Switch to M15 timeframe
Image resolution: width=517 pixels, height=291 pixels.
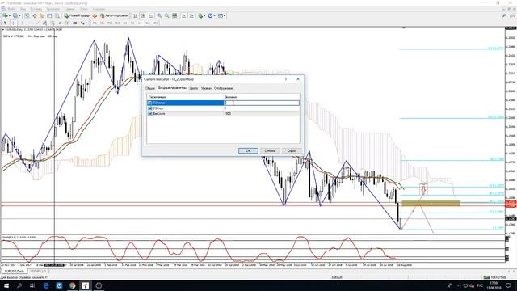pos(110,23)
